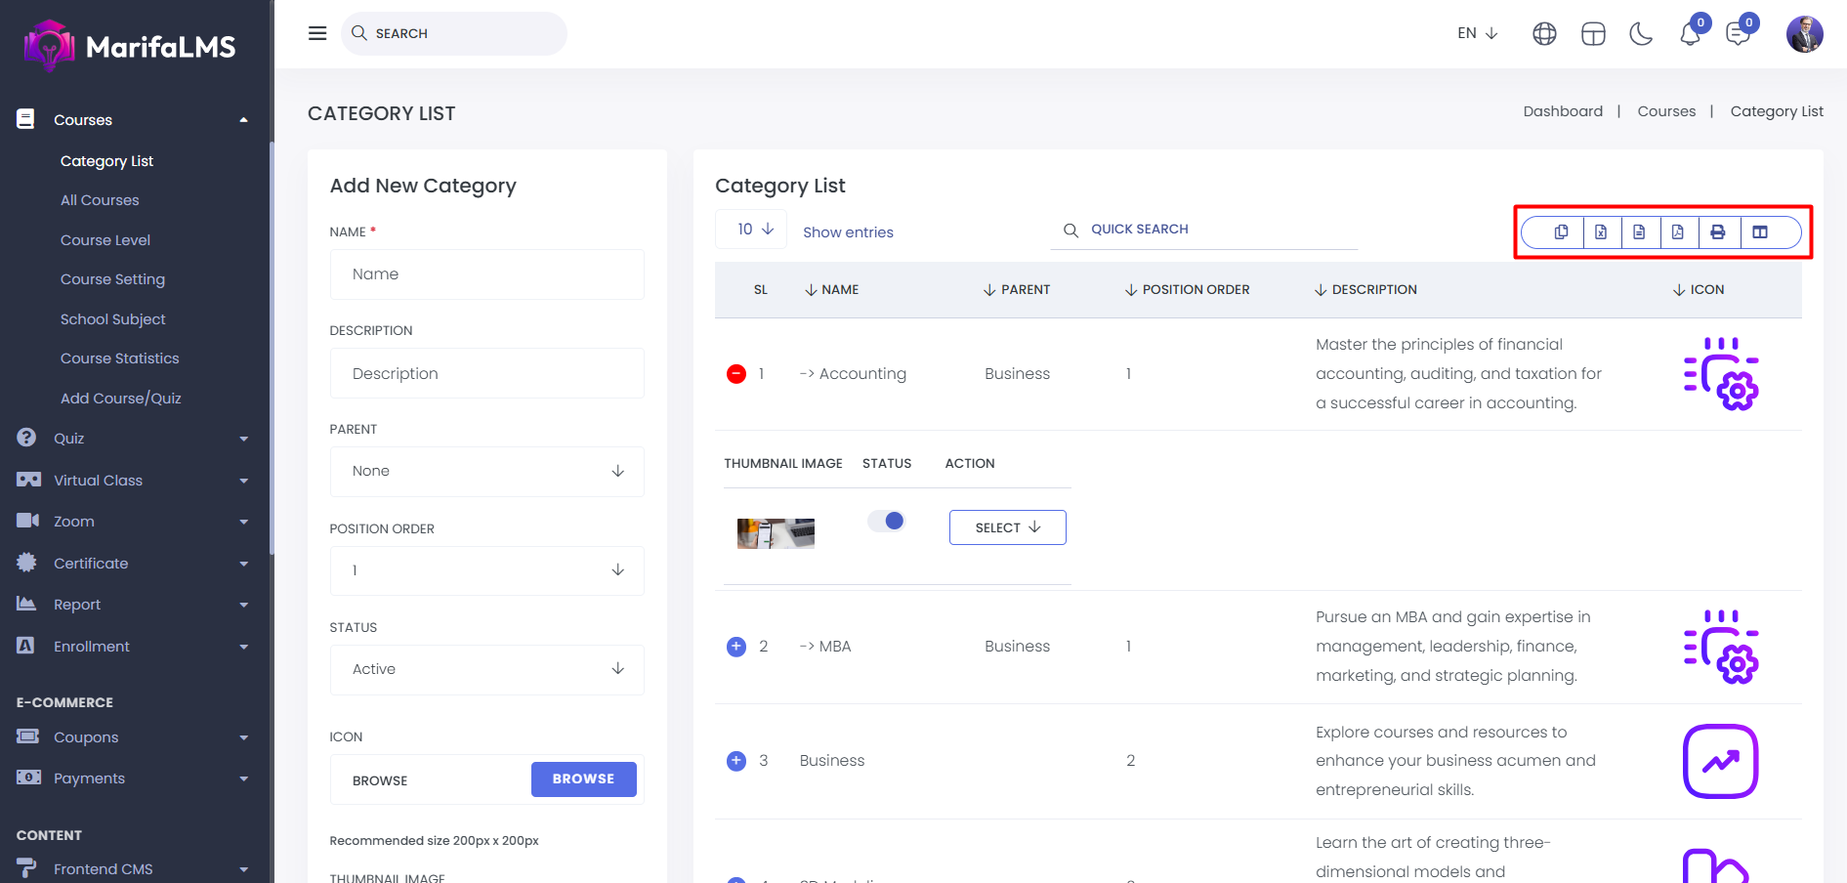1847x883 pixels.
Task: Expand the MBA row details
Action: (x=736, y=647)
